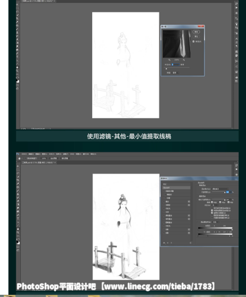Open Blend Mode dropdown in Layer Style
This screenshot has height=297, width=246.
tap(220, 189)
